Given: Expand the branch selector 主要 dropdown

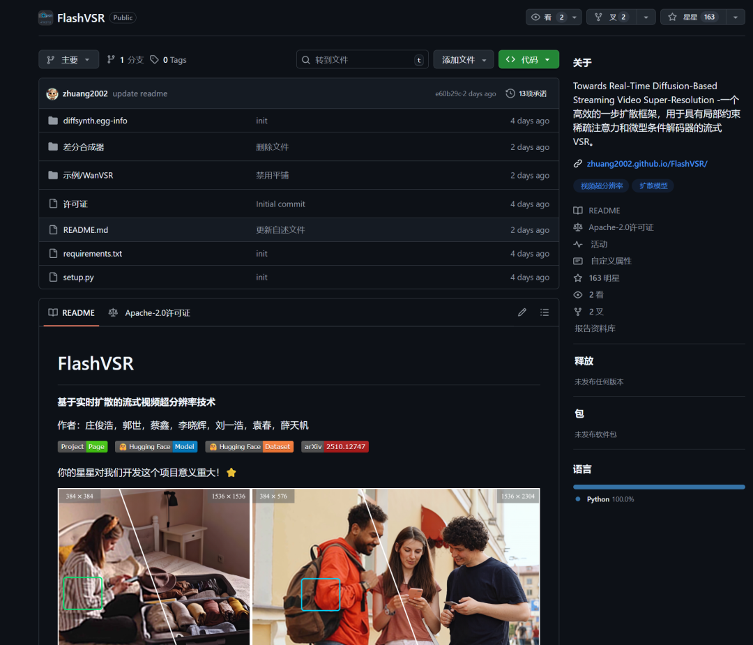Looking at the screenshot, I should 68,60.
